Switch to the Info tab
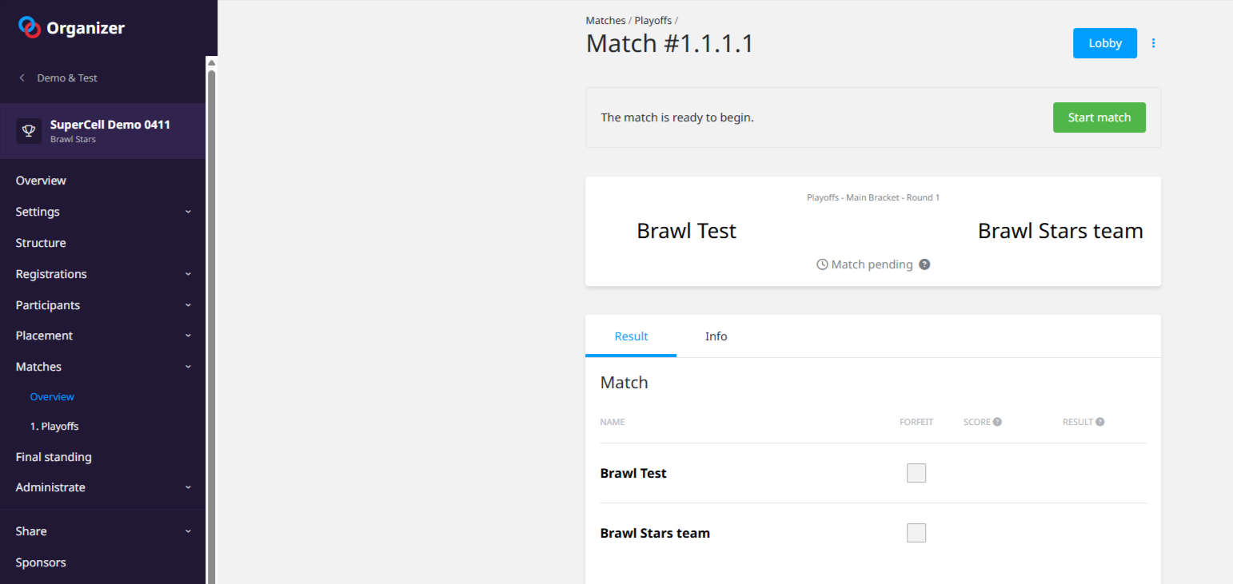 (x=716, y=336)
